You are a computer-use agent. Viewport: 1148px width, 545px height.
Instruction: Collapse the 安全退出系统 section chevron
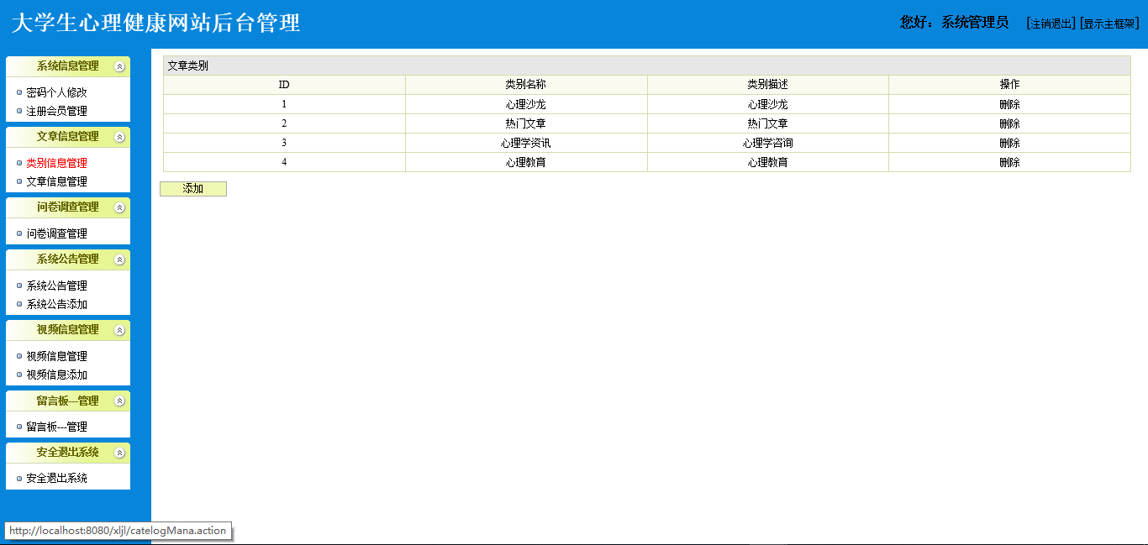pyautogui.click(x=120, y=453)
